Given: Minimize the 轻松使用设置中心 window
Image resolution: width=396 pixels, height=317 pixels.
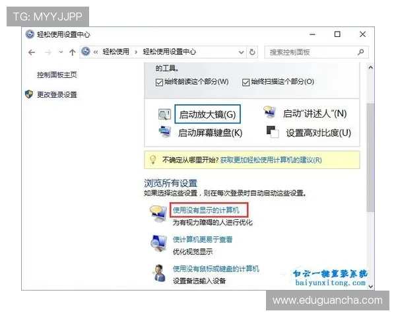Looking at the screenshot, I should [x=312, y=34].
